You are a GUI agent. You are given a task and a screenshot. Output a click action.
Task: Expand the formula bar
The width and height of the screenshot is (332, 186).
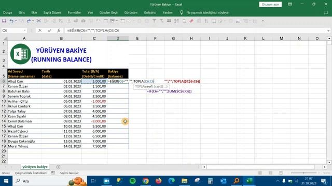click(x=328, y=30)
